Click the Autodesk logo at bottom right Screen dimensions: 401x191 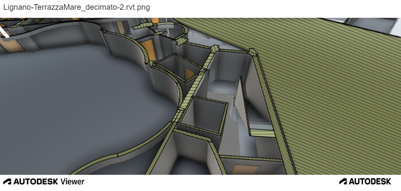coord(365,182)
